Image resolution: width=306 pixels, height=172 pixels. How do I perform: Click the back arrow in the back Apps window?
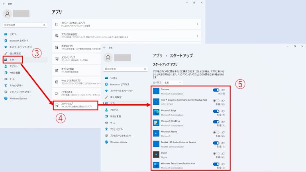point(4,4)
